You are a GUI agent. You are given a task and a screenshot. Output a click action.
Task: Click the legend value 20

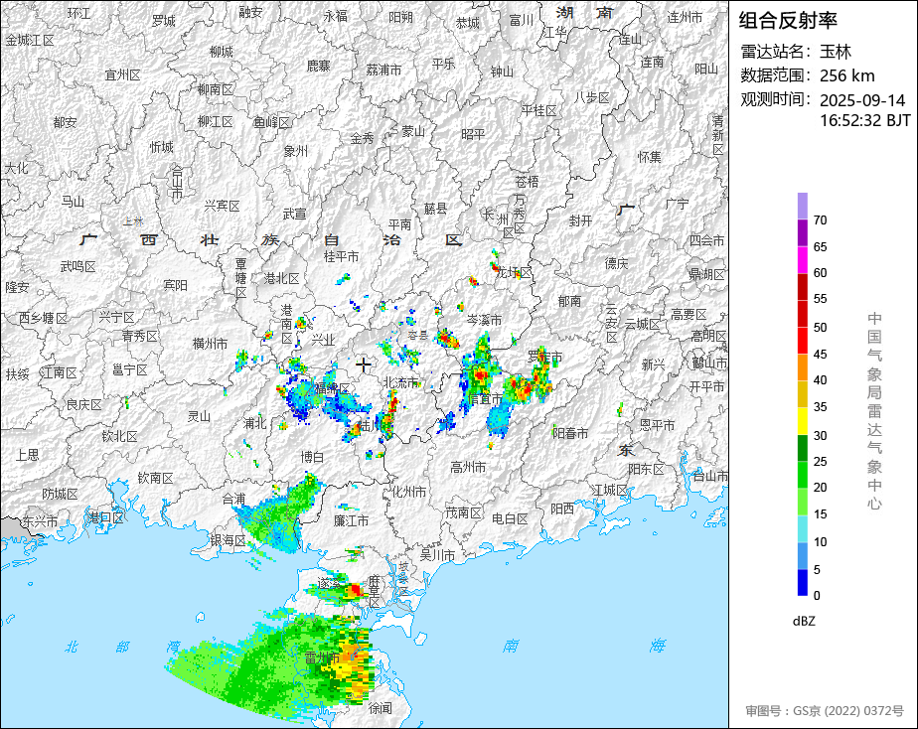[821, 488]
